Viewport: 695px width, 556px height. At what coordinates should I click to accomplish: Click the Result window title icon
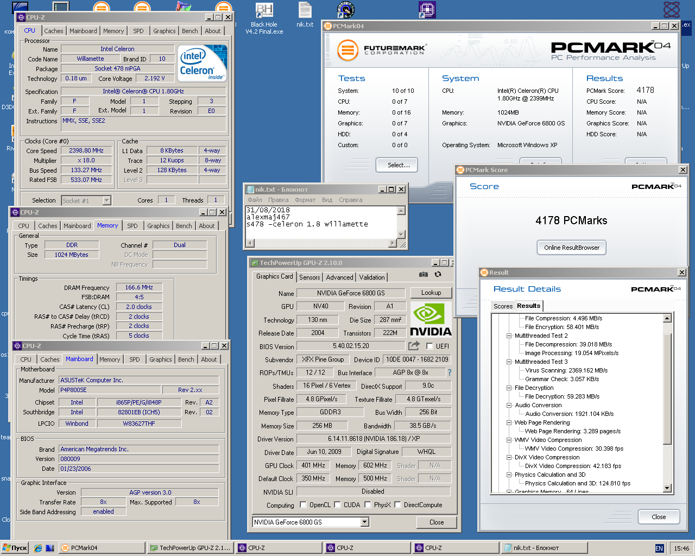pos(484,273)
